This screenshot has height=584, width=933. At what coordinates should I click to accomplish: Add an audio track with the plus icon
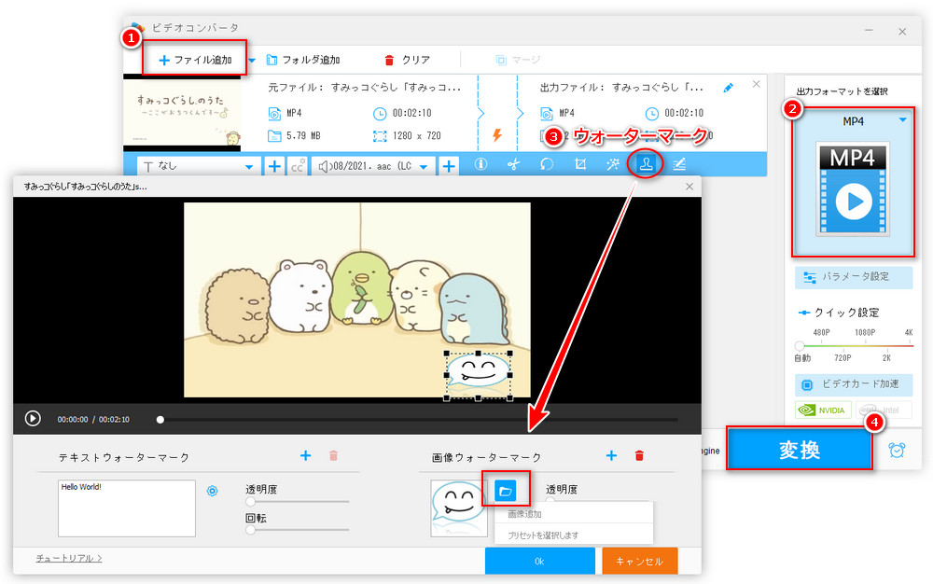pyautogui.click(x=449, y=166)
